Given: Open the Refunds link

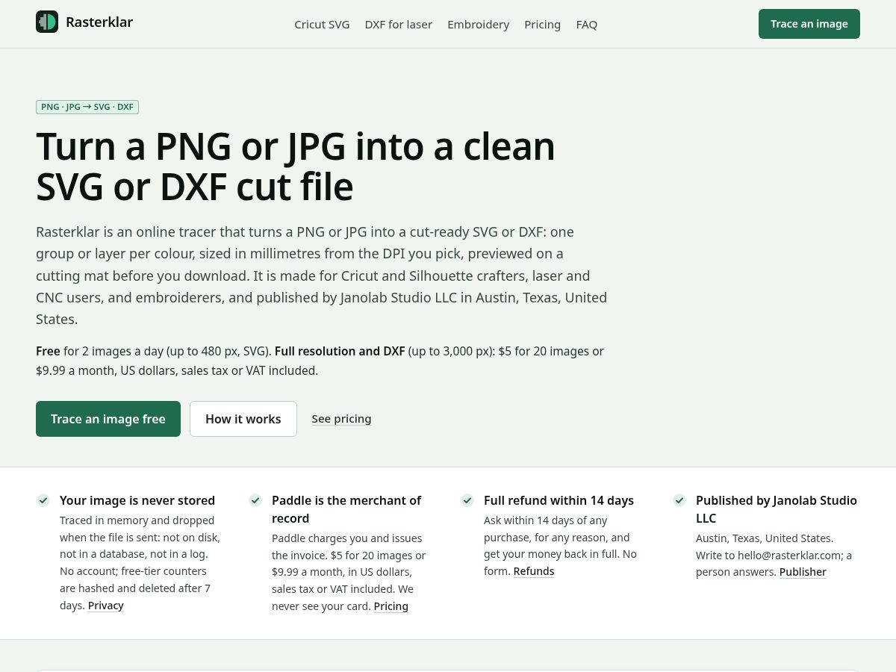Looking at the screenshot, I should [534, 571].
